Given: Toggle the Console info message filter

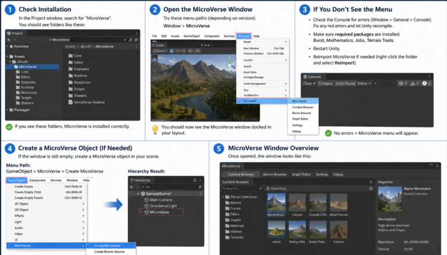Looking at the screenshot, I should click(403, 84).
